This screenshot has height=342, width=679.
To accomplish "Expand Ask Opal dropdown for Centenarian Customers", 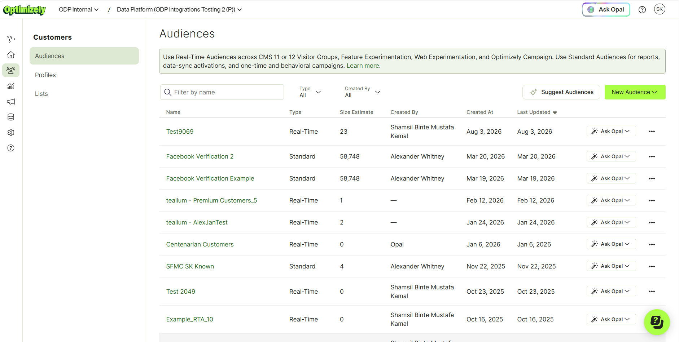I will 611,244.
